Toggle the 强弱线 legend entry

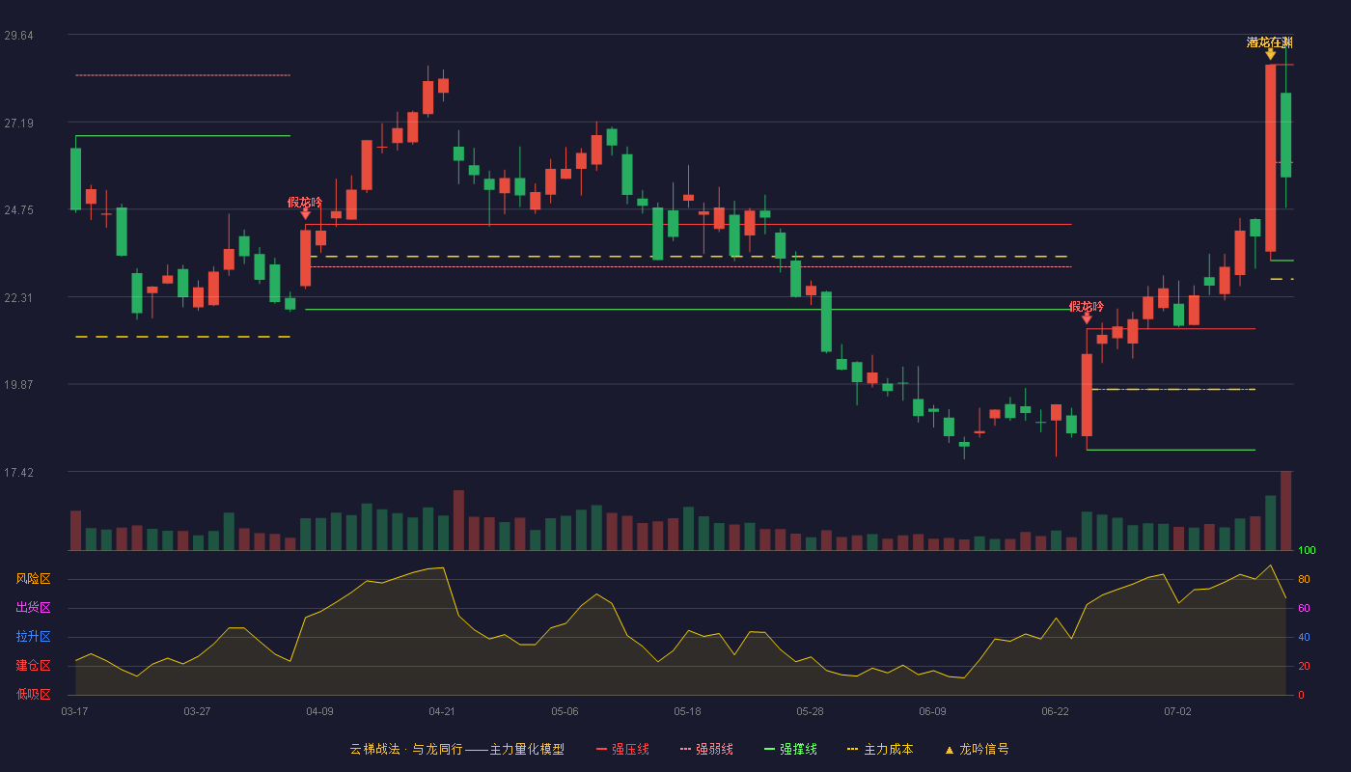(706, 749)
